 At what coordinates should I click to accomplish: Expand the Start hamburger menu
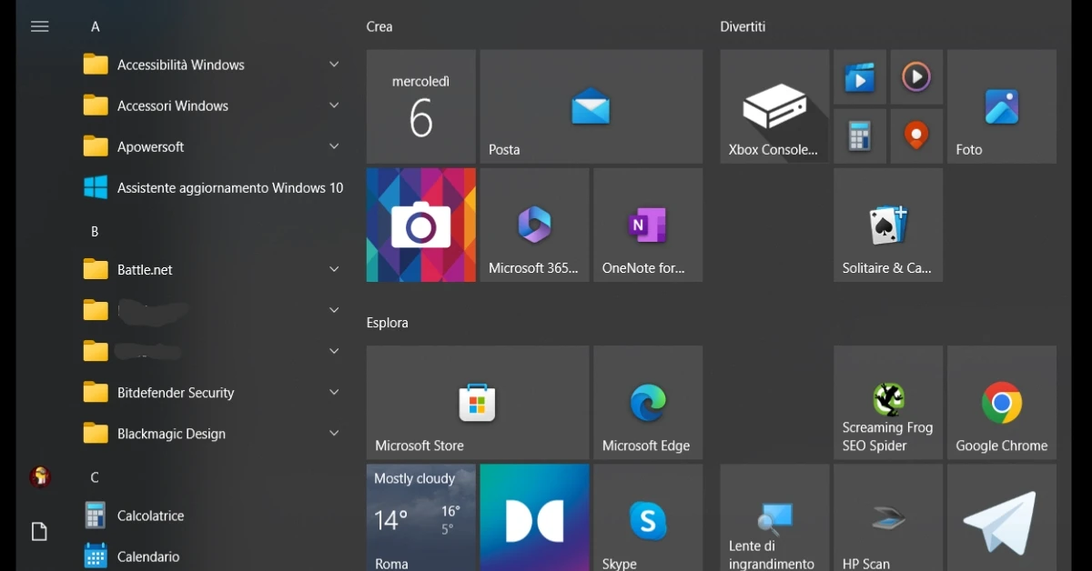click(39, 26)
